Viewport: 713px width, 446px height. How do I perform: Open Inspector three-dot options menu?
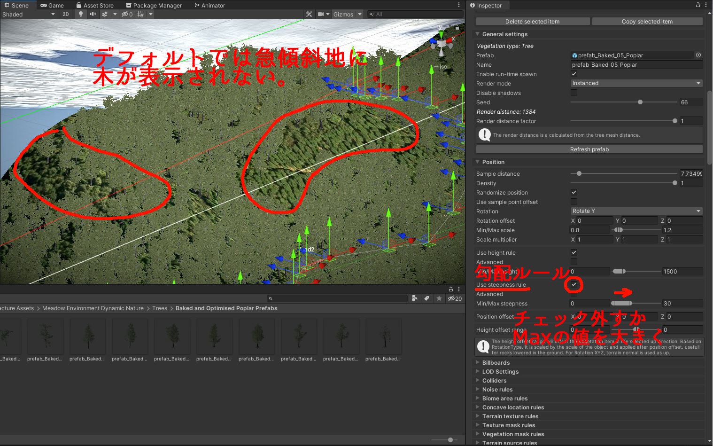[x=706, y=5]
